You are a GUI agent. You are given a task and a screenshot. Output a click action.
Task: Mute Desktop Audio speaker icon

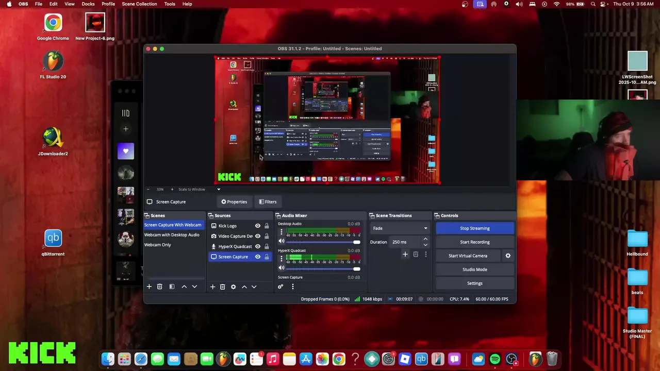tap(282, 241)
